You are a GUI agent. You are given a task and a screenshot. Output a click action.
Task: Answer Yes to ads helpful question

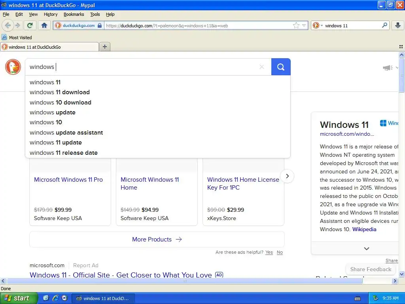(x=269, y=252)
